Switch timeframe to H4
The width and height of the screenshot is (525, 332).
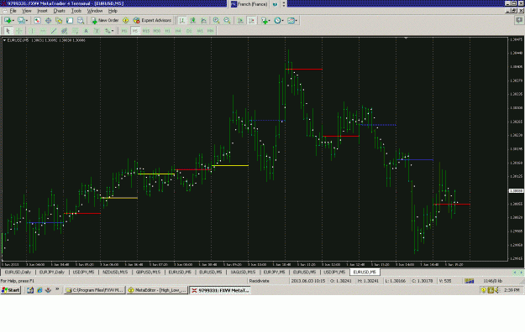[x=178, y=31]
